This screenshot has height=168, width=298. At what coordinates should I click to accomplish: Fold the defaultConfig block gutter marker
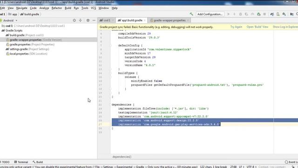pyautogui.click(x=110, y=46)
